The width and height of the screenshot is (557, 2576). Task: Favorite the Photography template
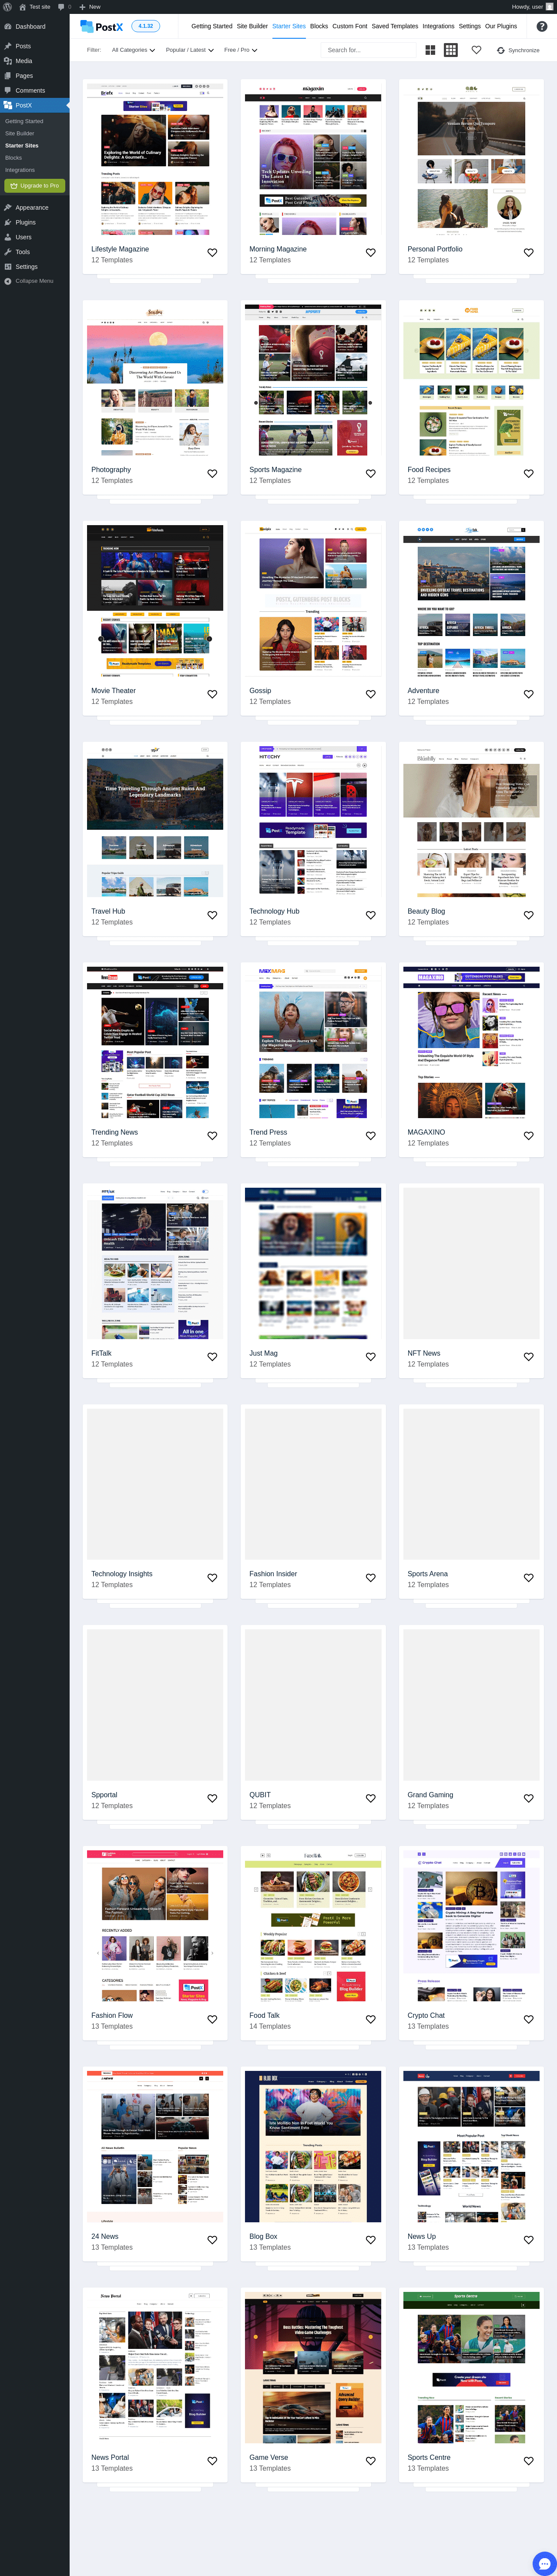click(x=212, y=474)
